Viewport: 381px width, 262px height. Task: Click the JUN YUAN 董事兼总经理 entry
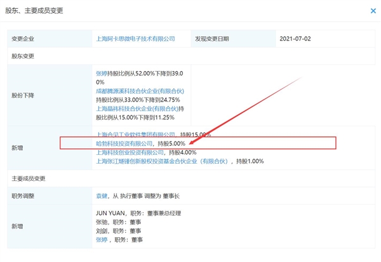tap(136, 214)
